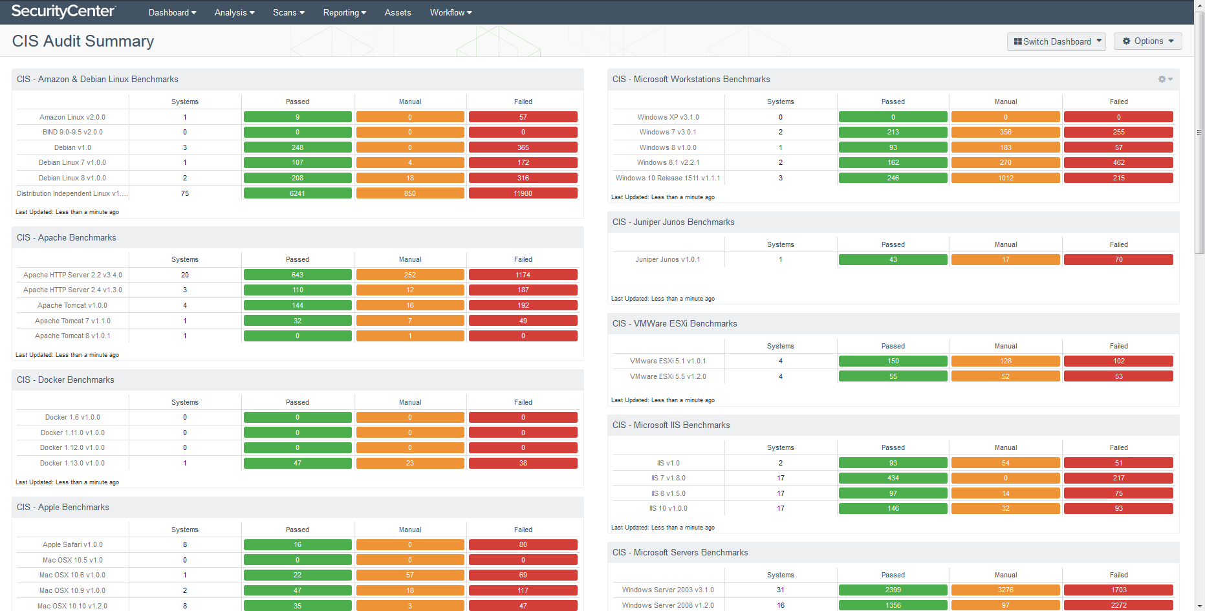Image resolution: width=1205 pixels, height=611 pixels.
Task: Click Windows 8 v1.0.0 passed bar 93
Action: (893, 147)
